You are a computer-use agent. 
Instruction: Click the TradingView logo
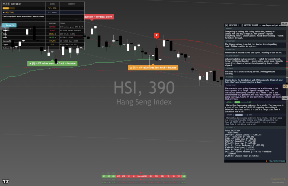click(6, 181)
